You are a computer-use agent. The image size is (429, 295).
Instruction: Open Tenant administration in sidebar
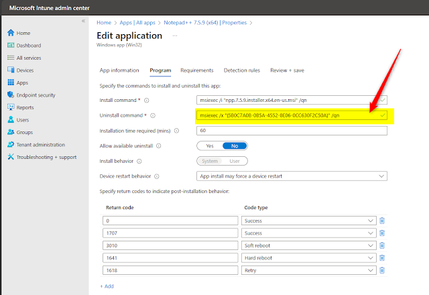tap(41, 145)
